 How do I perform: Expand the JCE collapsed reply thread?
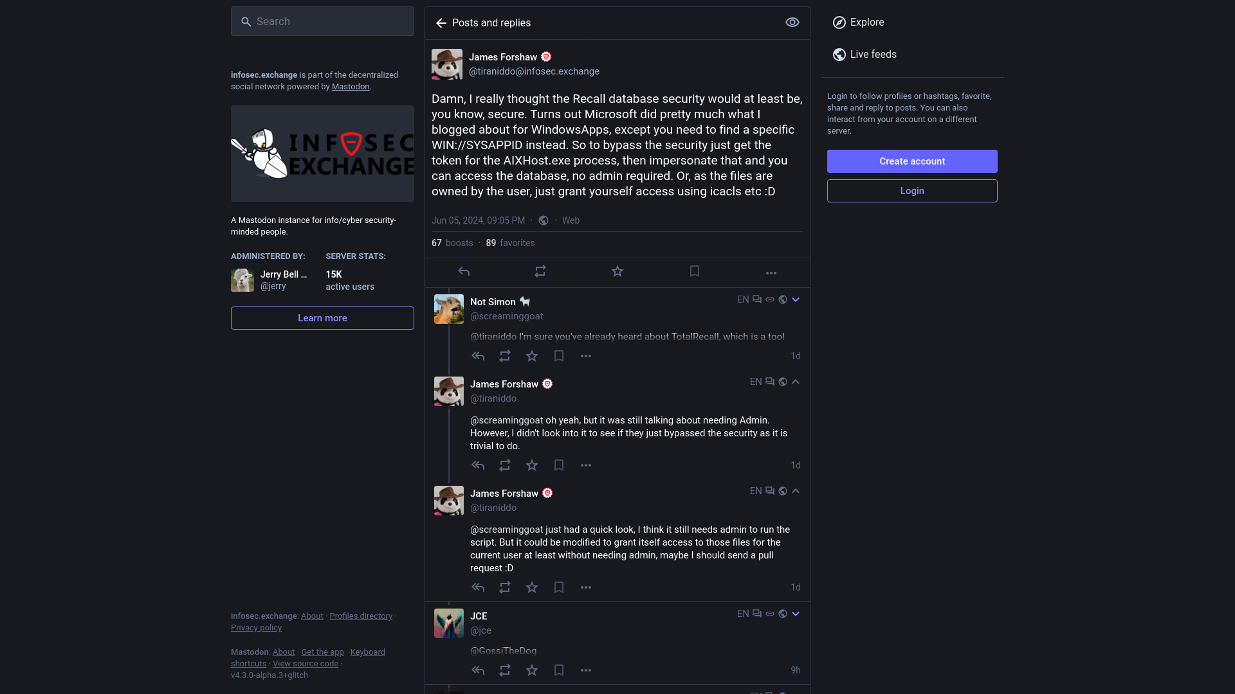point(795,614)
